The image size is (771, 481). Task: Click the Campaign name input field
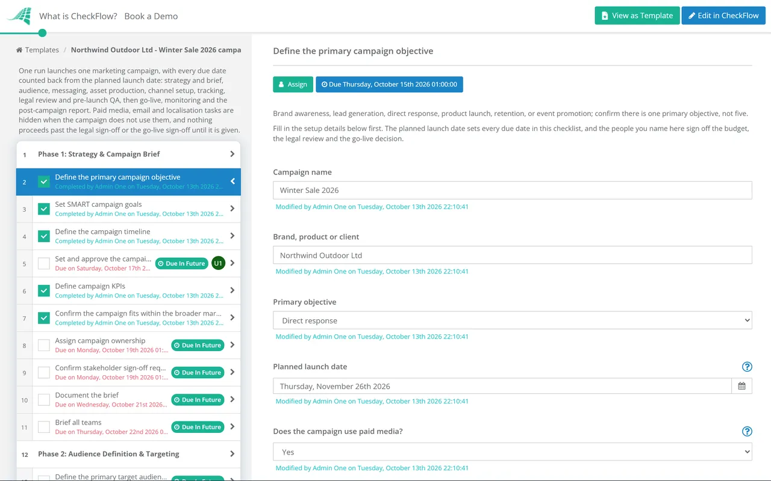click(513, 190)
